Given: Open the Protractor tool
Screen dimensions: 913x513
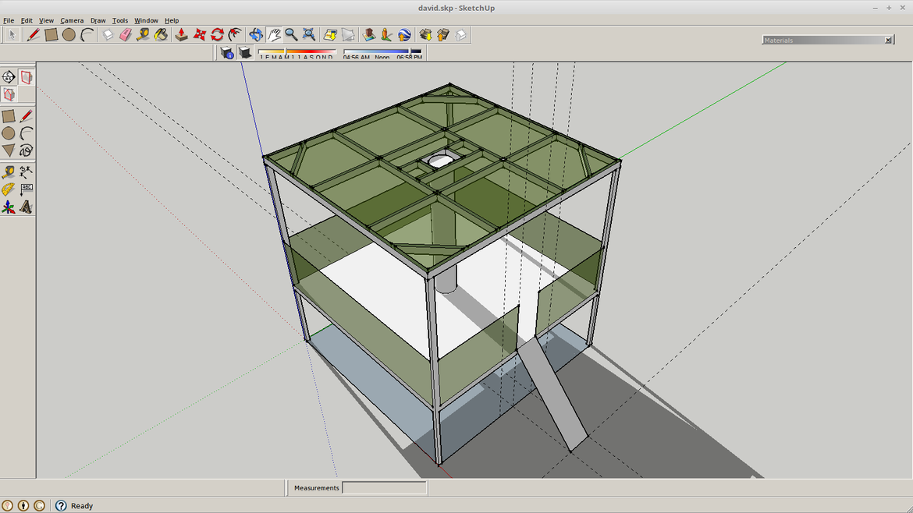Looking at the screenshot, I should pos(9,189).
